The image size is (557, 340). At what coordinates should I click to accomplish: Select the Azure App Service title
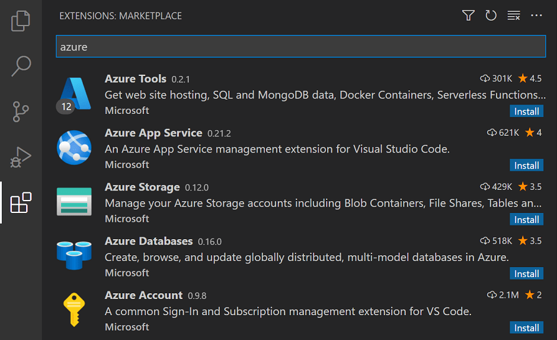[x=153, y=133]
